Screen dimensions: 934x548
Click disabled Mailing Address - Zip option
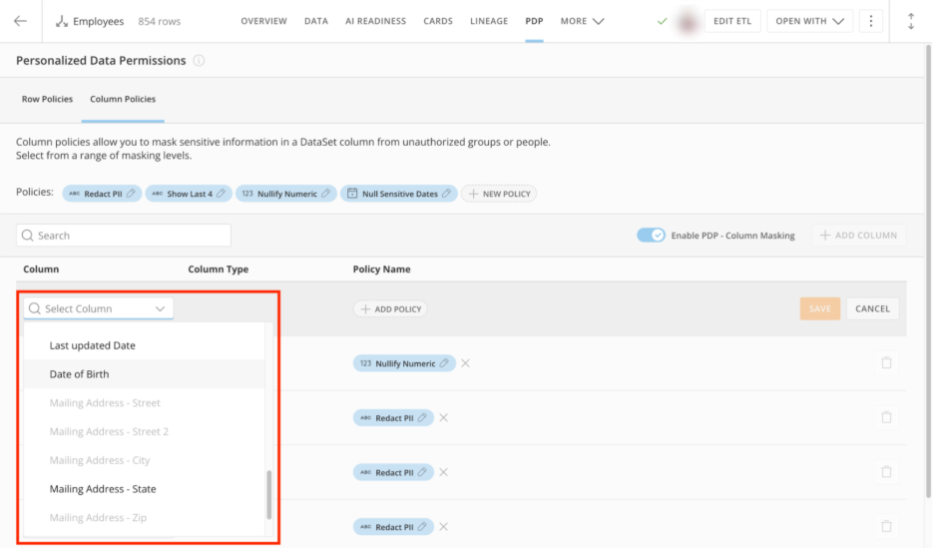98,518
